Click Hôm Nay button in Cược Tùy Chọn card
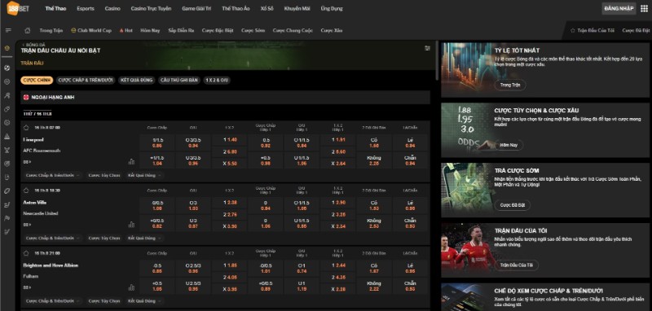This screenshot has height=311, width=652. click(509, 145)
